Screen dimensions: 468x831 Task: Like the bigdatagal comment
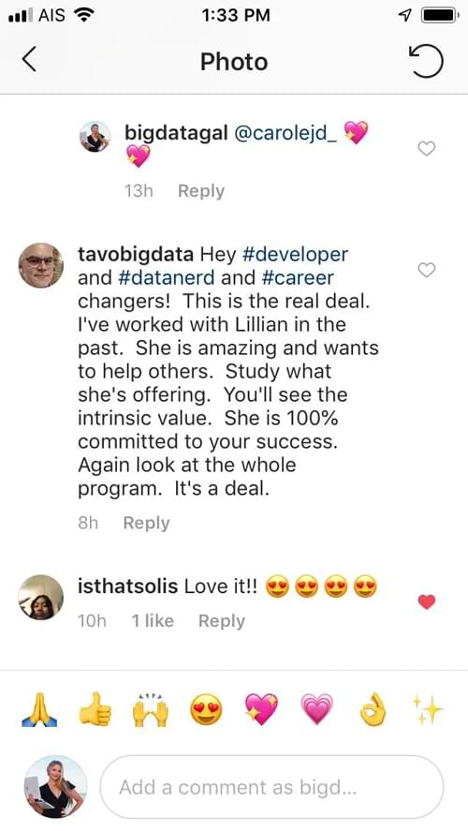427,149
